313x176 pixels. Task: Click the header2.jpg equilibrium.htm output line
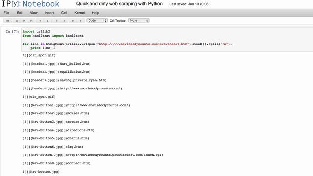click(x=57, y=72)
